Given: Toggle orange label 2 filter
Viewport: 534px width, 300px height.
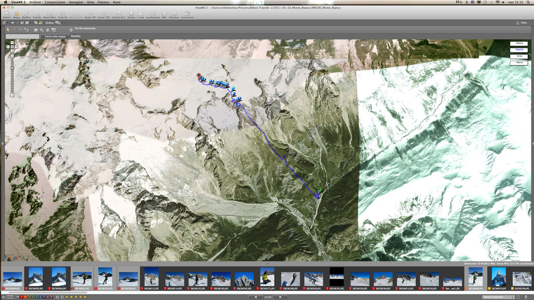Looking at the screenshot, I should point(25,297).
